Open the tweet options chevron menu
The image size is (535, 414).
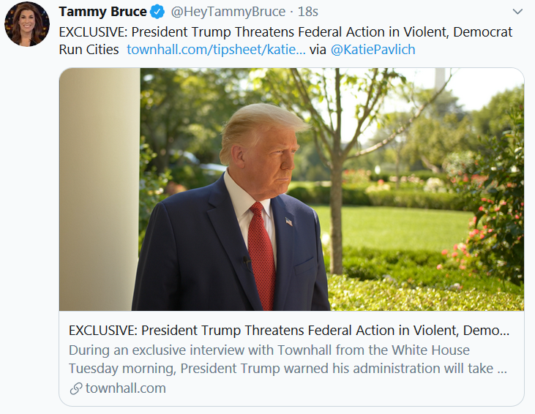click(x=517, y=12)
